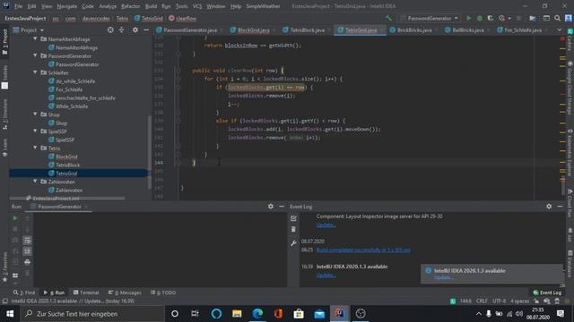
Task: Print output from Run panel
Action: [x=27, y=262]
